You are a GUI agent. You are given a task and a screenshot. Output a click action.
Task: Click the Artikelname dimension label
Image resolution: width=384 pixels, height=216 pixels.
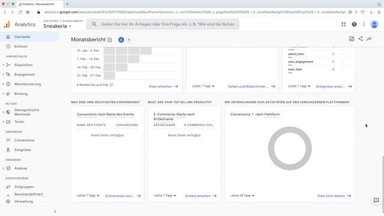[x=163, y=119]
